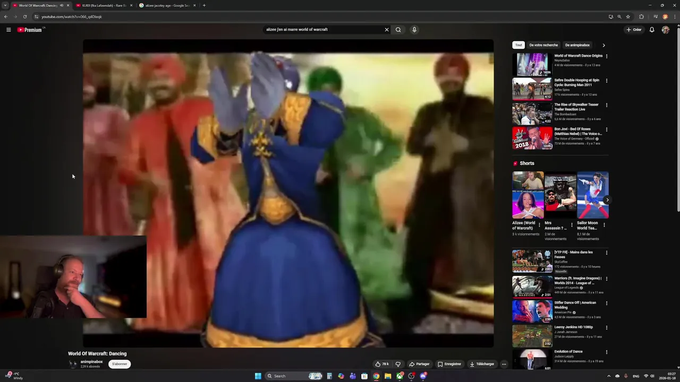Open options for Evolution of Dance
Image resolution: width=680 pixels, height=382 pixels.
pos(607,352)
